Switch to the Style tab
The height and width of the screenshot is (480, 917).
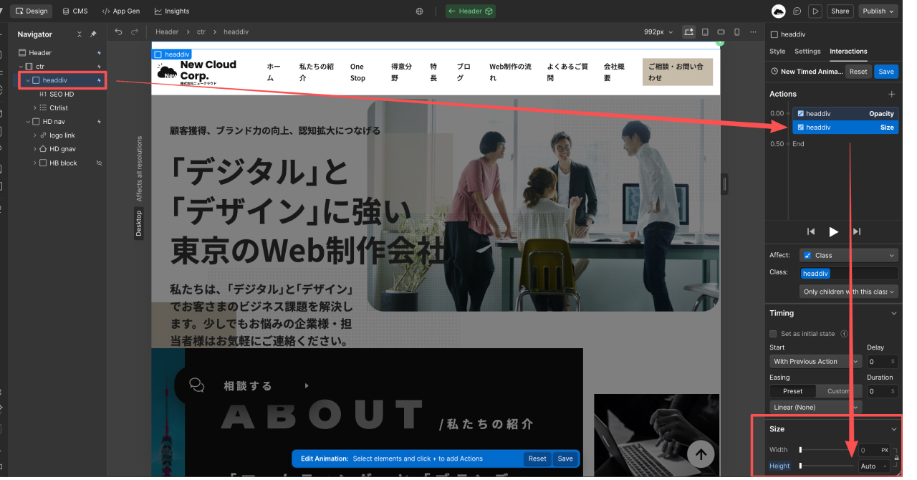point(777,52)
